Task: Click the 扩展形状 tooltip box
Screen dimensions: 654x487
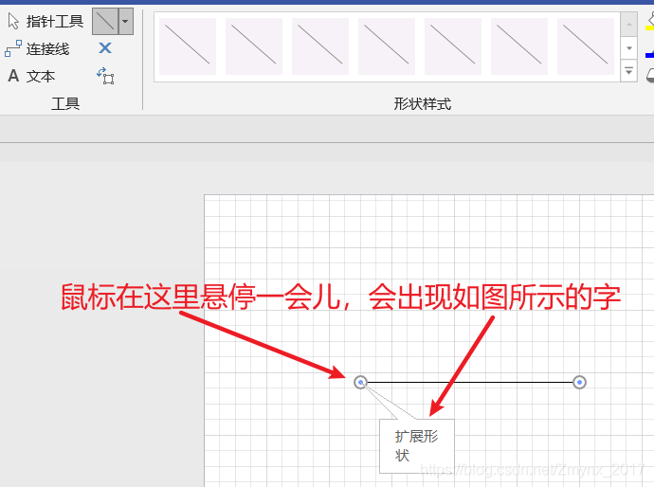Action: pos(417,446)
